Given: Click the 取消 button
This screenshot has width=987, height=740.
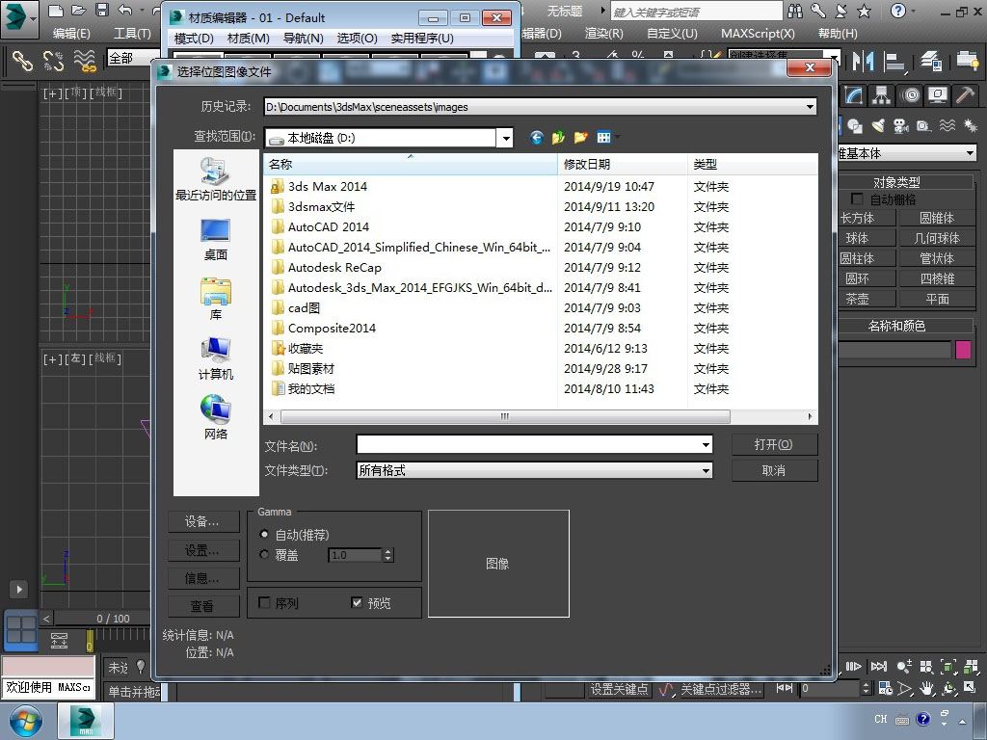Looking at the screenshot, I should click(x=774, y=470).
